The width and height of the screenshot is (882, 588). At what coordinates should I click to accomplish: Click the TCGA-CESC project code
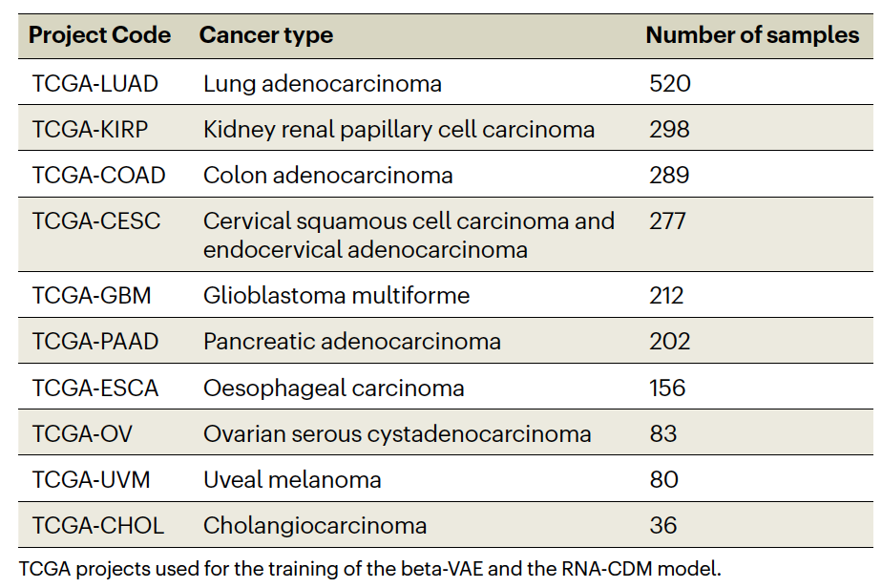point(96,221)
